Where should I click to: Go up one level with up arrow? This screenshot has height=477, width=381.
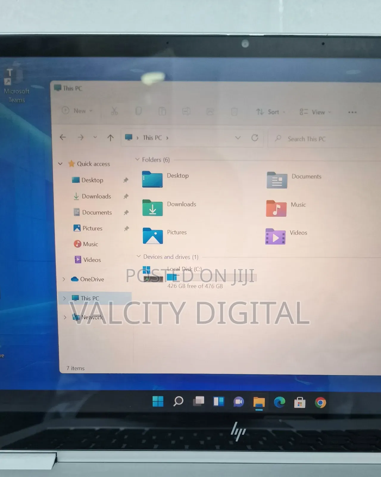click(110, 138)
